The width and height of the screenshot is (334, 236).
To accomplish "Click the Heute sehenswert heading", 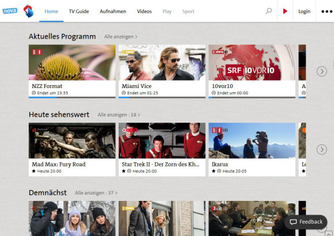I will tap(59, 115).
